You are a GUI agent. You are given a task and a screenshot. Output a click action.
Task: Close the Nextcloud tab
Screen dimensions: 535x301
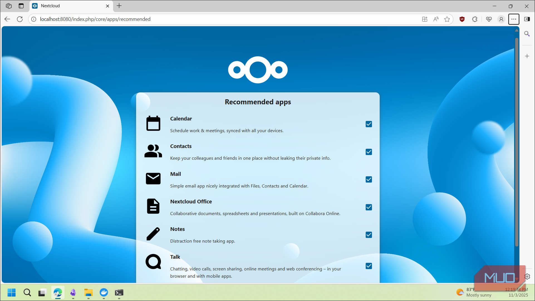tap(108, 6)
